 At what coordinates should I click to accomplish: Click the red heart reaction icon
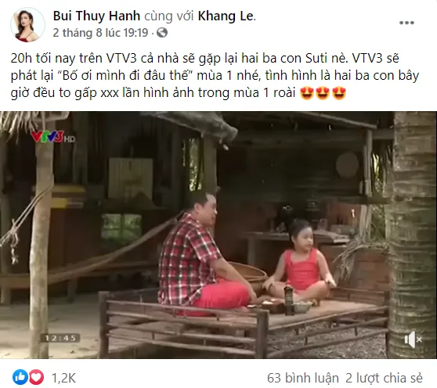coord(37,378)
